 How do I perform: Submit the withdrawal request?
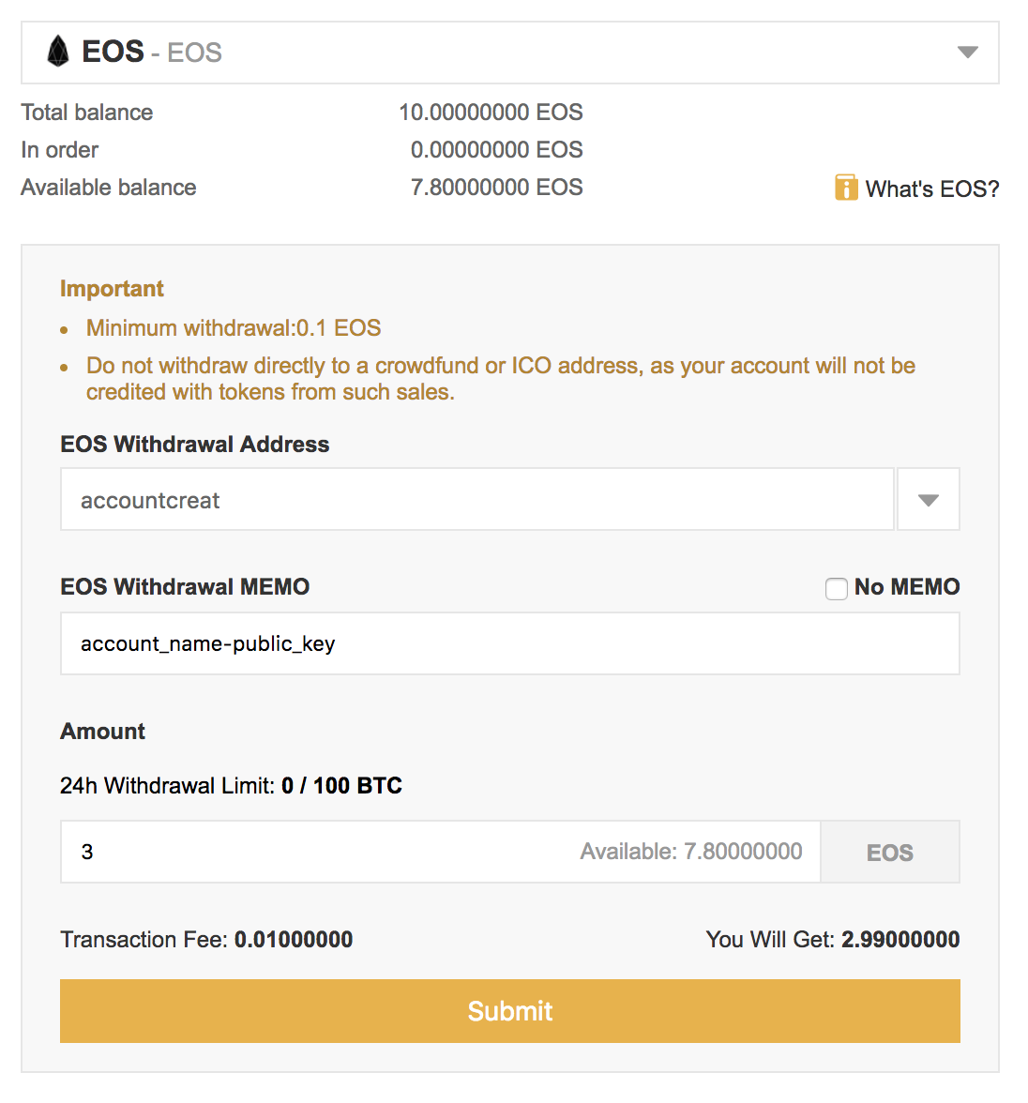510,1011
